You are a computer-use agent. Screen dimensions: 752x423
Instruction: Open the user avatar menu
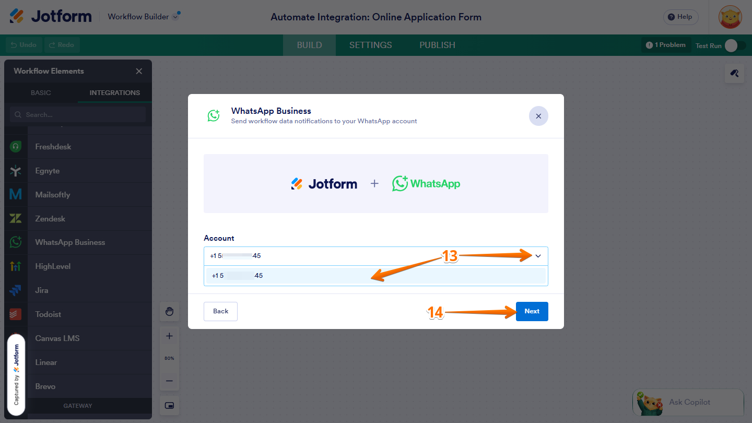[730, 17]
